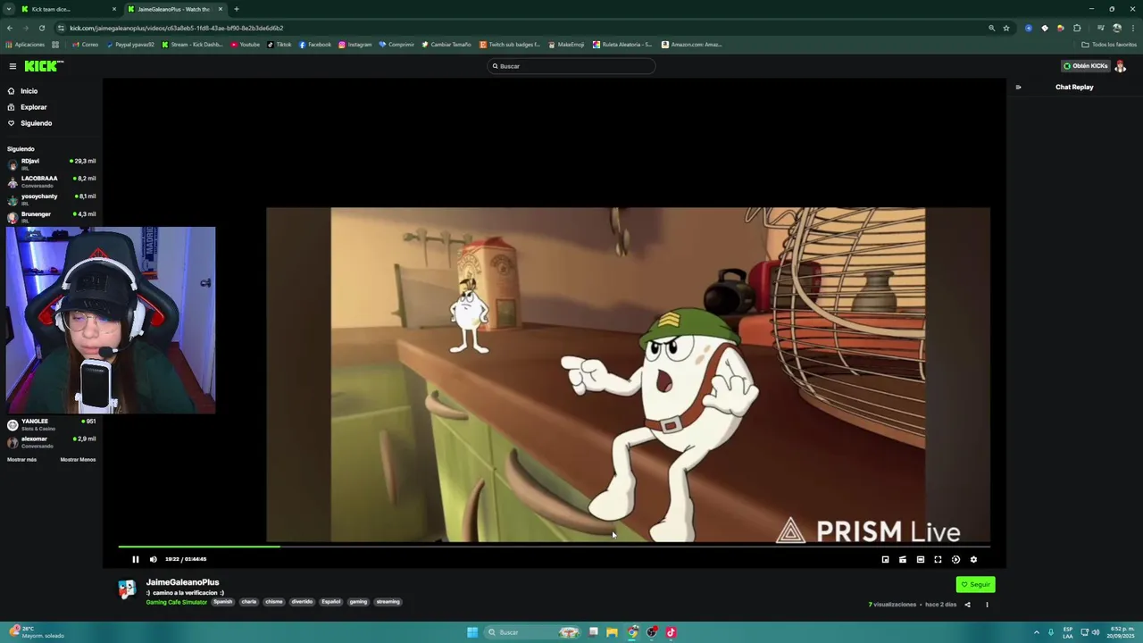Screen dimensions: 1143x643
Task: Open the three-dot video options menu
Action: coord(987,605)
